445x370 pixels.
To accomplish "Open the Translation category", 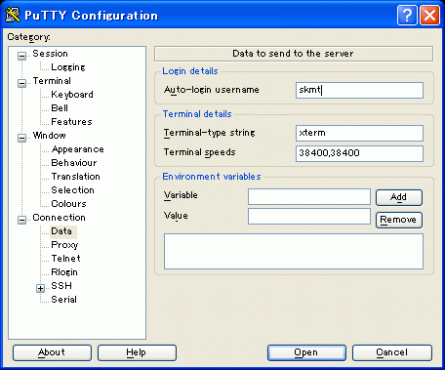I will point(75,177).
